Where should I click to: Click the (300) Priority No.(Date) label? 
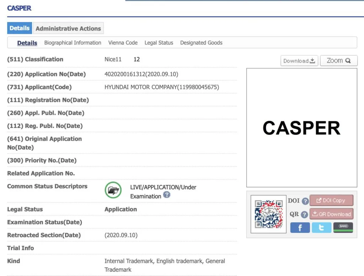pos(42,161)
